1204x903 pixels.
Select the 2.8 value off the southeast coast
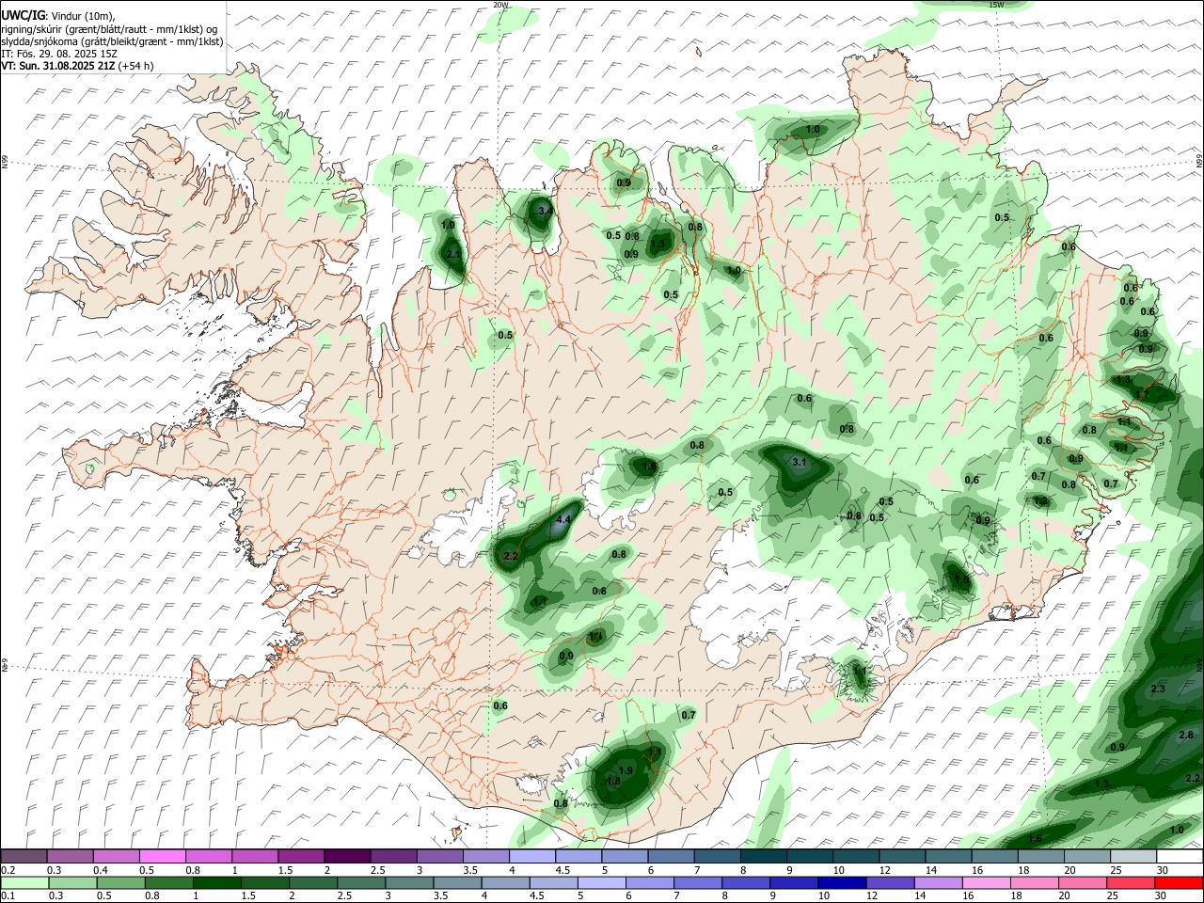(1186, 735)
